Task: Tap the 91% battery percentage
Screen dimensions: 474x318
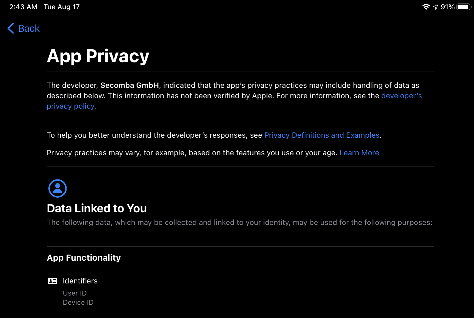Action: click(447, 7)
